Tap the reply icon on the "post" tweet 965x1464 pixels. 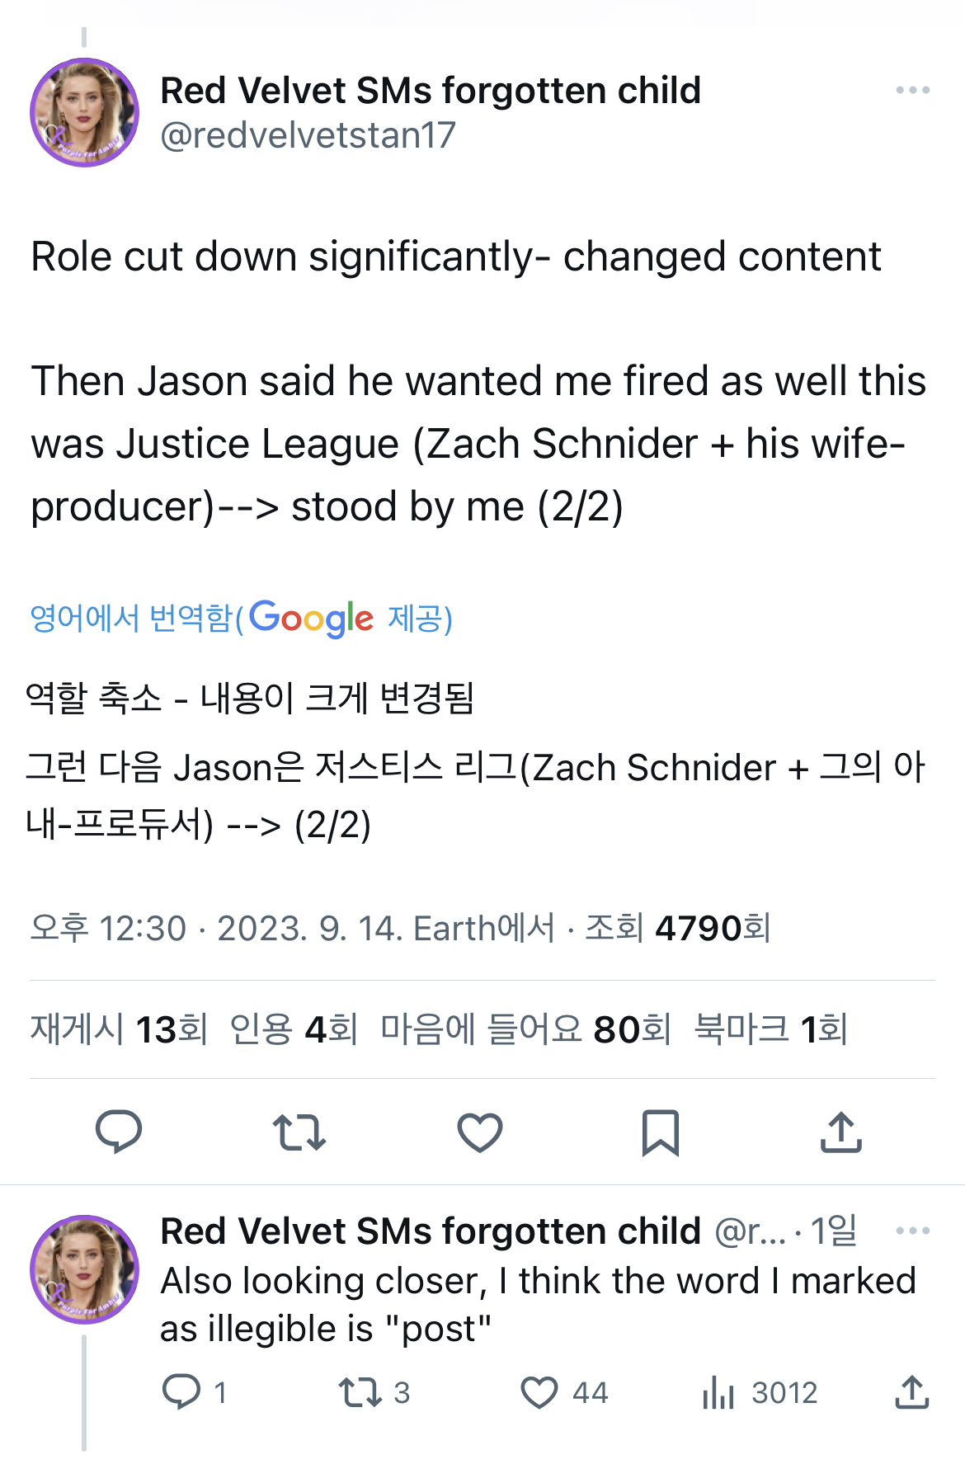coord(181,1392)
